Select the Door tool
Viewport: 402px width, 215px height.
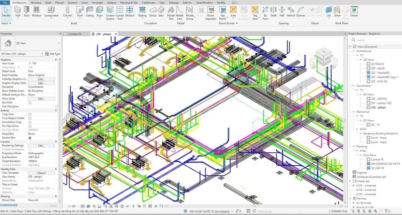click(27, 12)
